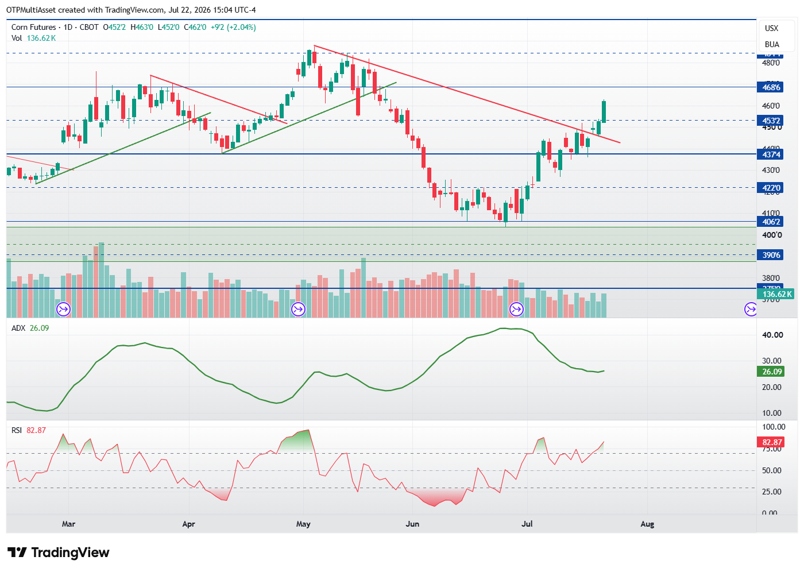
Task: Click the BUA unit label
Action: (x=772, y=44)
